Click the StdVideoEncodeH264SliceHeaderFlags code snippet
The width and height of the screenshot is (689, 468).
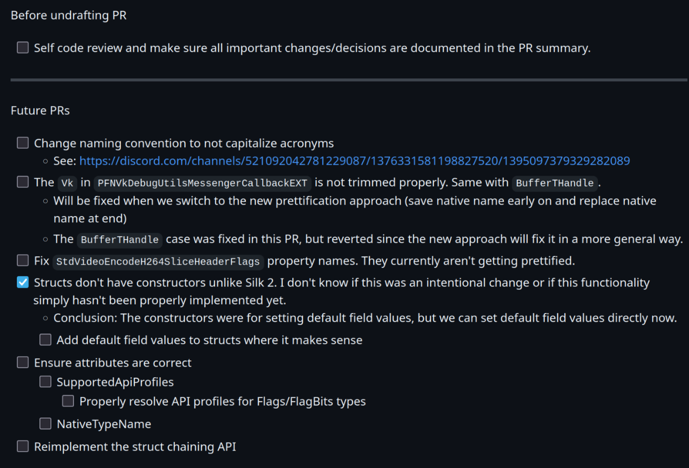tap(158, 262)
